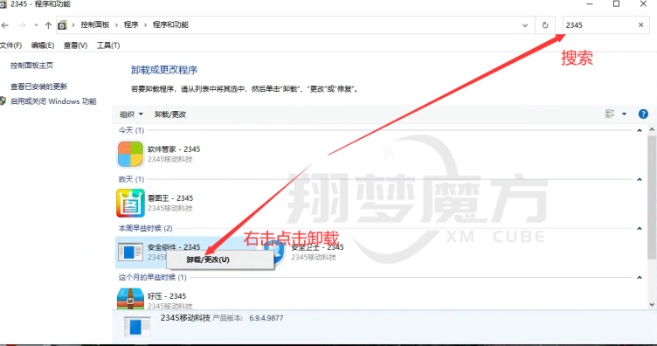Screen dimensions: 657x346
Task: Navigate back with the left arrow
Action: click(x=5, y=25)
